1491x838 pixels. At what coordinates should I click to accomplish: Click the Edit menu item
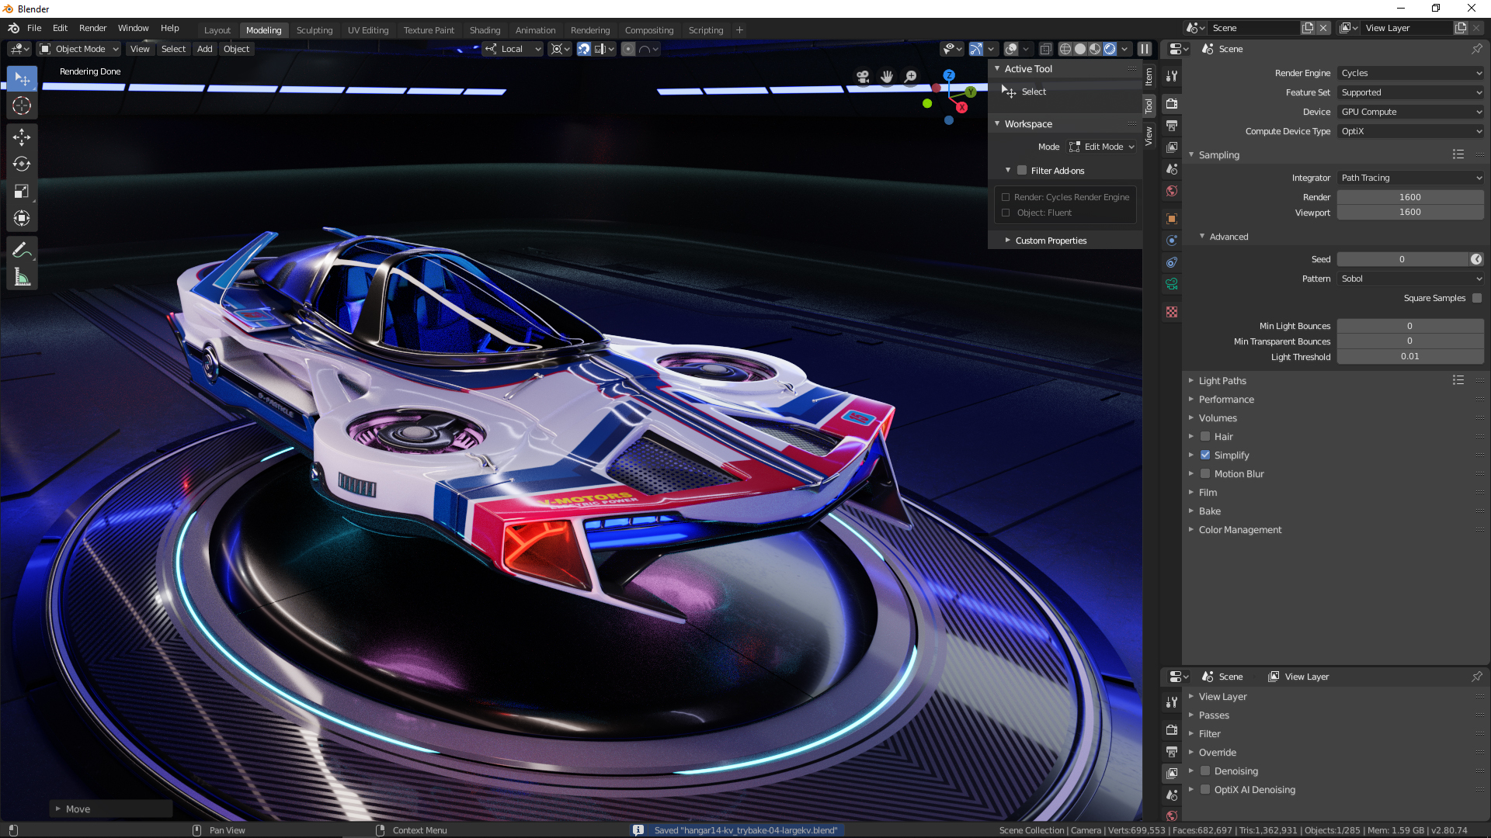click(58, 28)
